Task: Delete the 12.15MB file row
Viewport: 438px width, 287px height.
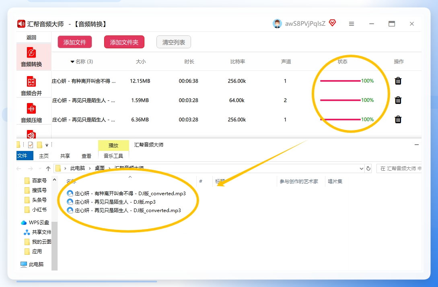Action: 398,81
